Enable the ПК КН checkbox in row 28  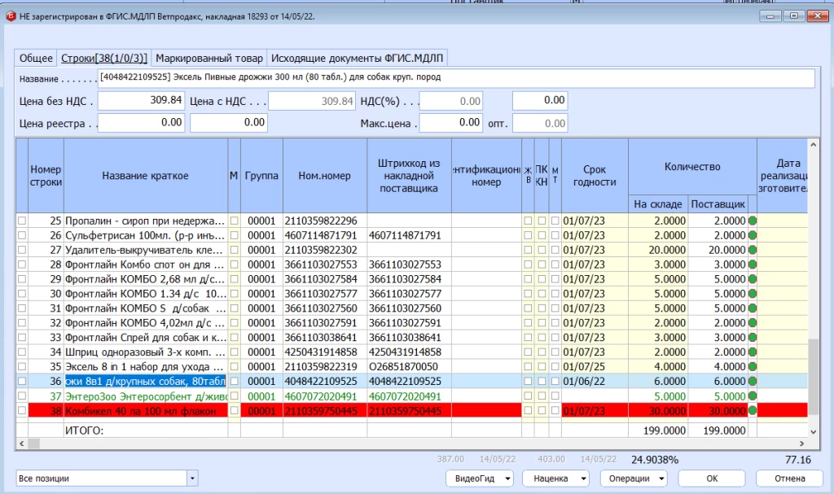(x=542, y=264)
